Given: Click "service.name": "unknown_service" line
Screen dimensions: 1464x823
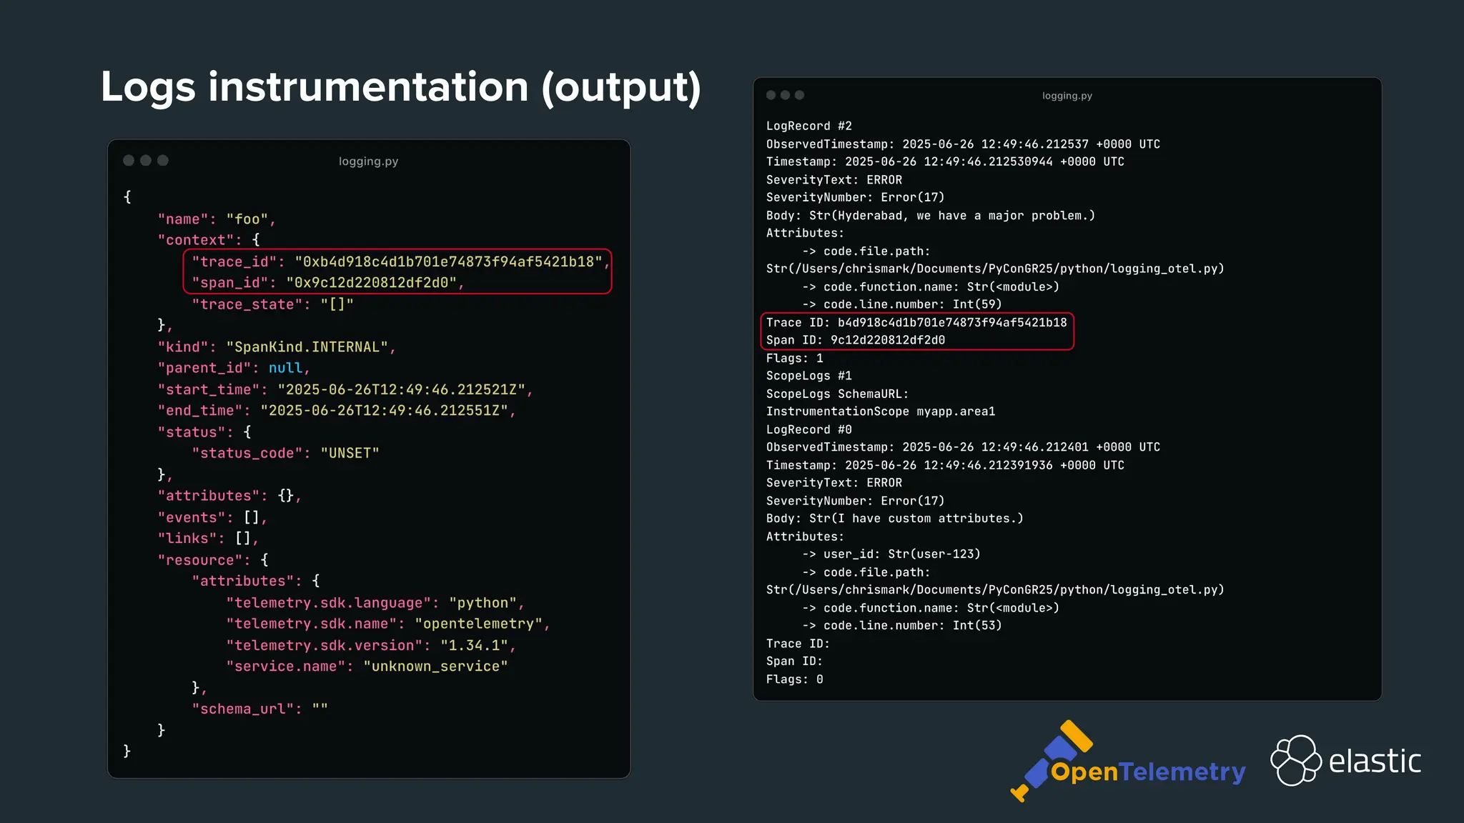Looking at the screenshot, I should [367, 666].
